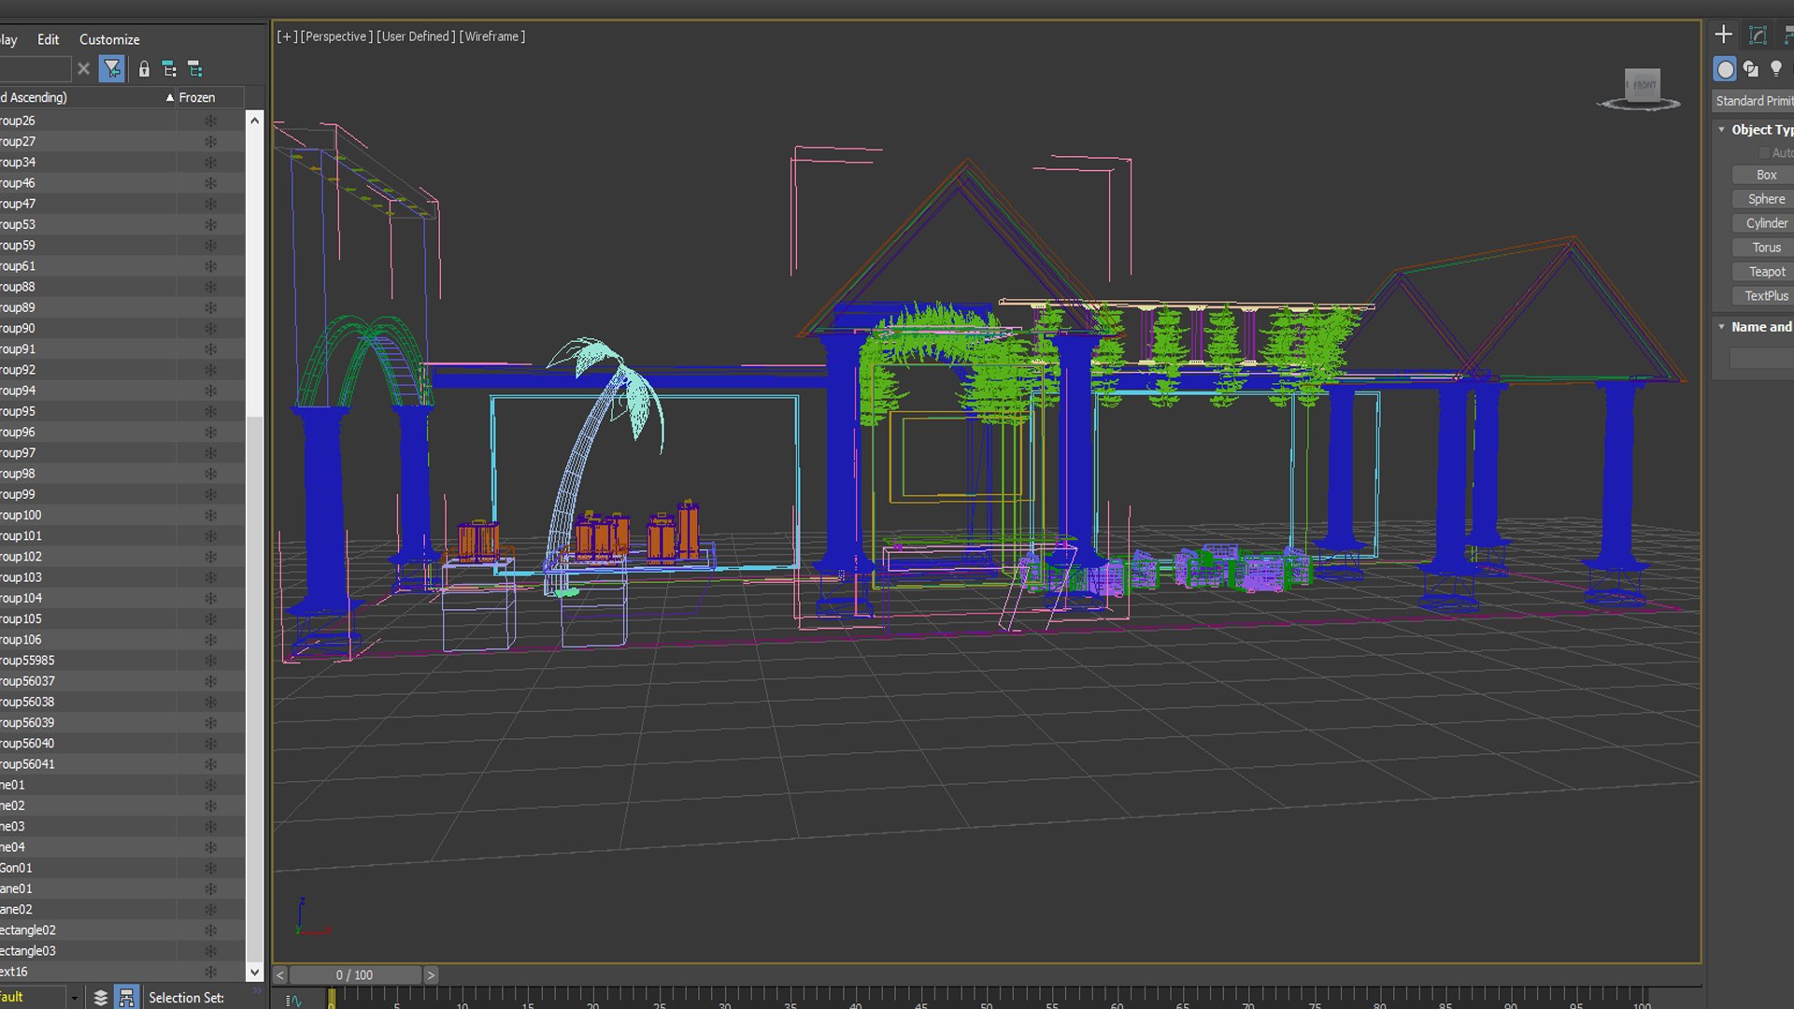
Task: Toggle the selection filter funnel icon
Action: point(112,69)
